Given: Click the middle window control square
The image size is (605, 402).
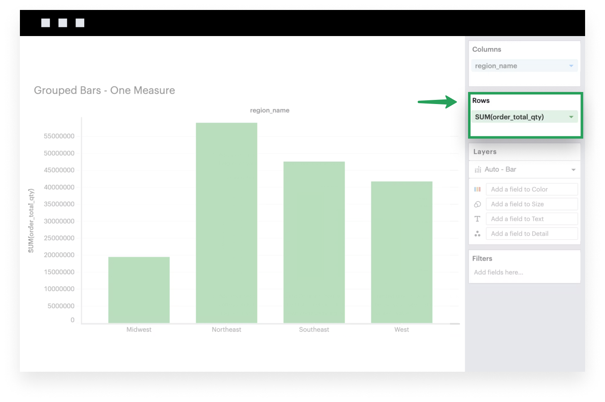Looking at the screenshot, I should click(x=63, y=22).
